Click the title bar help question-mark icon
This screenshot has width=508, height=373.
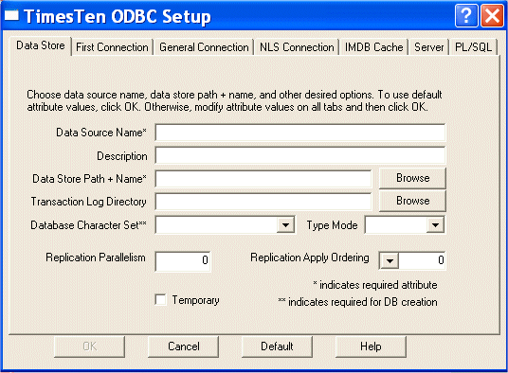pos(466,15)
